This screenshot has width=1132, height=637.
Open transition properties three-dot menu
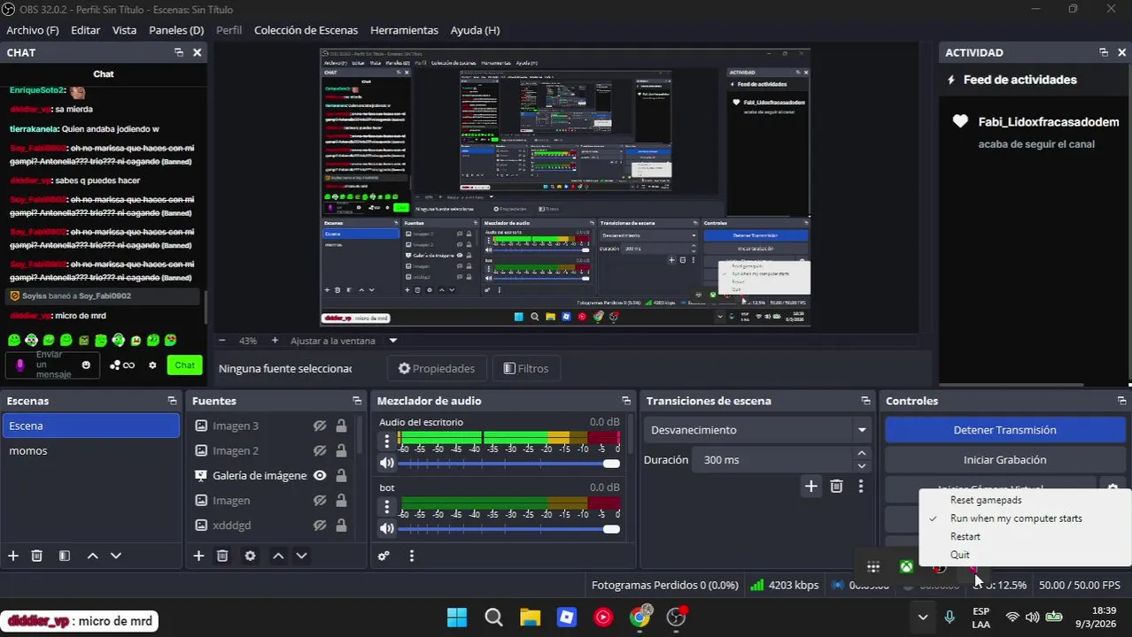pyautogui.click(x=860, y=486)
